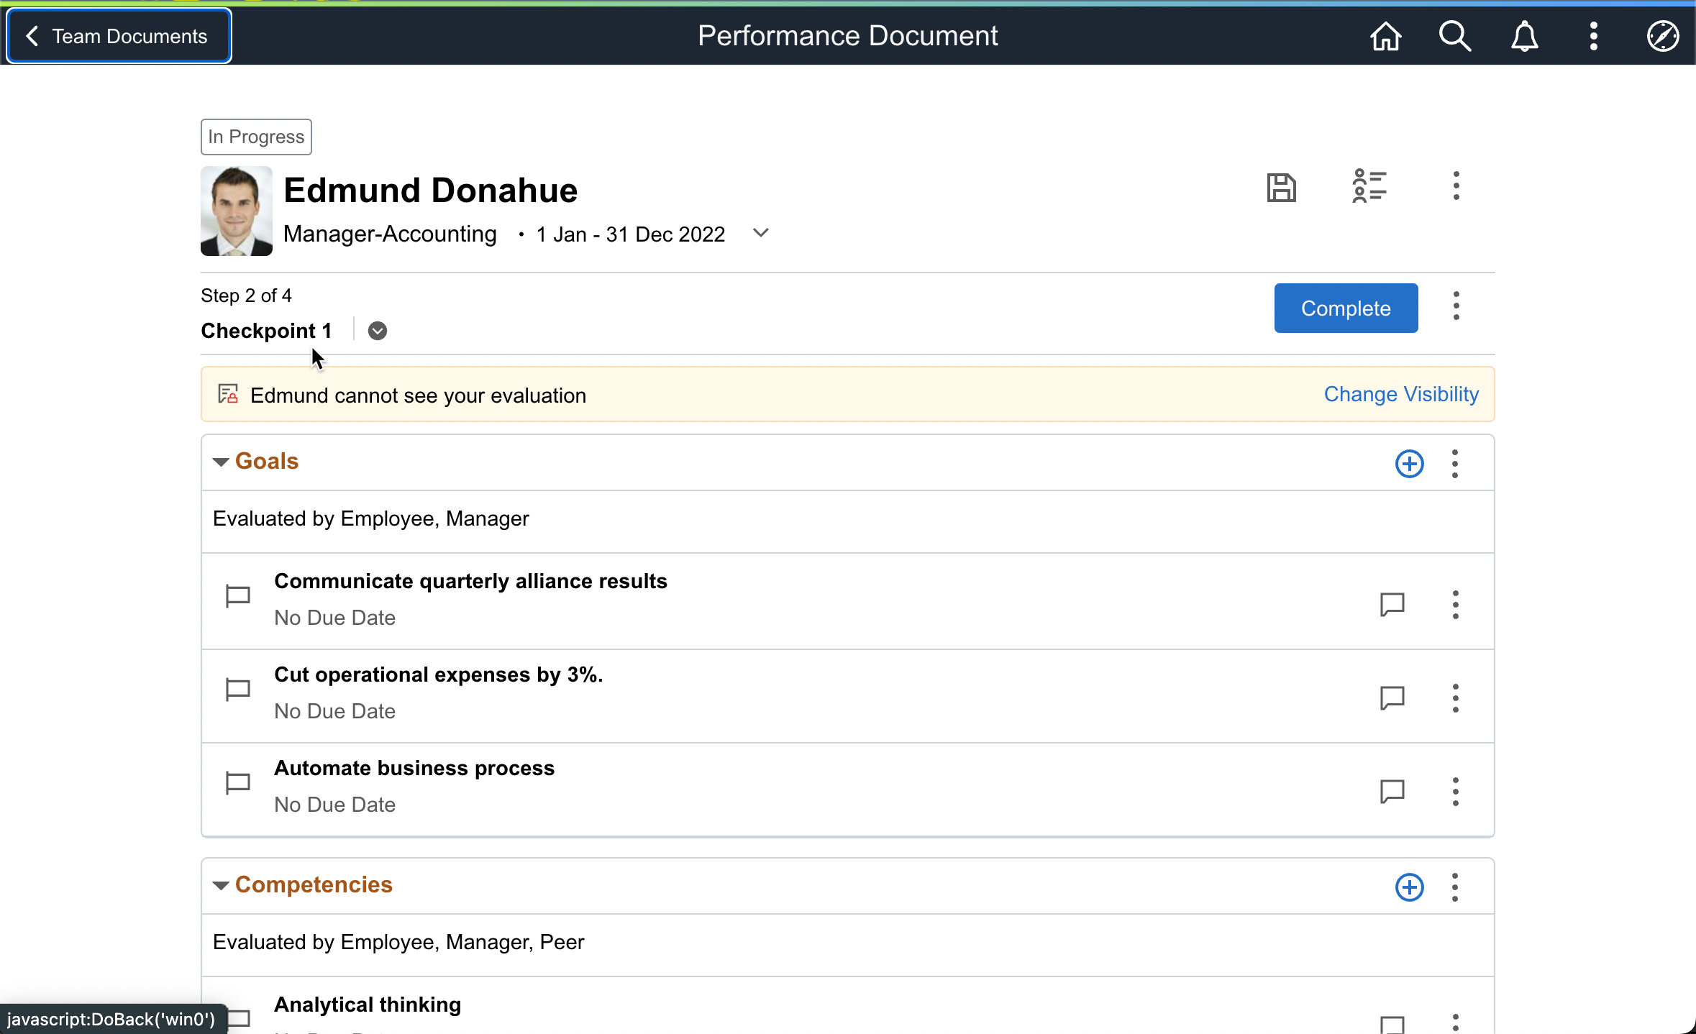1696x1034 pixels.
Task: Open the participants list icon
Action: (x=1369, y=187)
